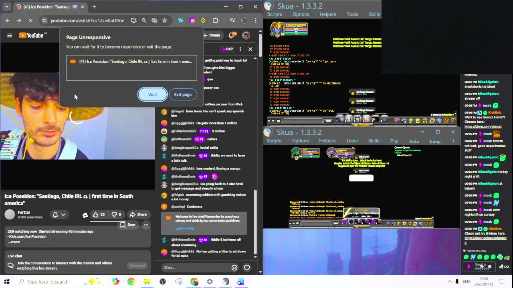Send a heart reaction in live chat
Viewport: 513px width, 288px height.
(x=247, y=268)
